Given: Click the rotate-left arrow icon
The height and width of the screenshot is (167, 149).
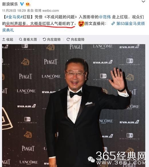Looking at the screenshot, I should pos(44,40).
